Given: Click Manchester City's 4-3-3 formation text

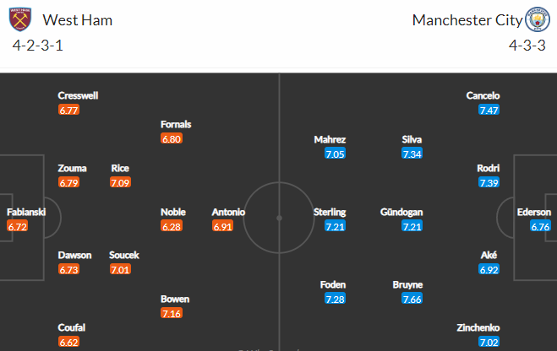Looking at the screenshot, I should coord(527,46).
